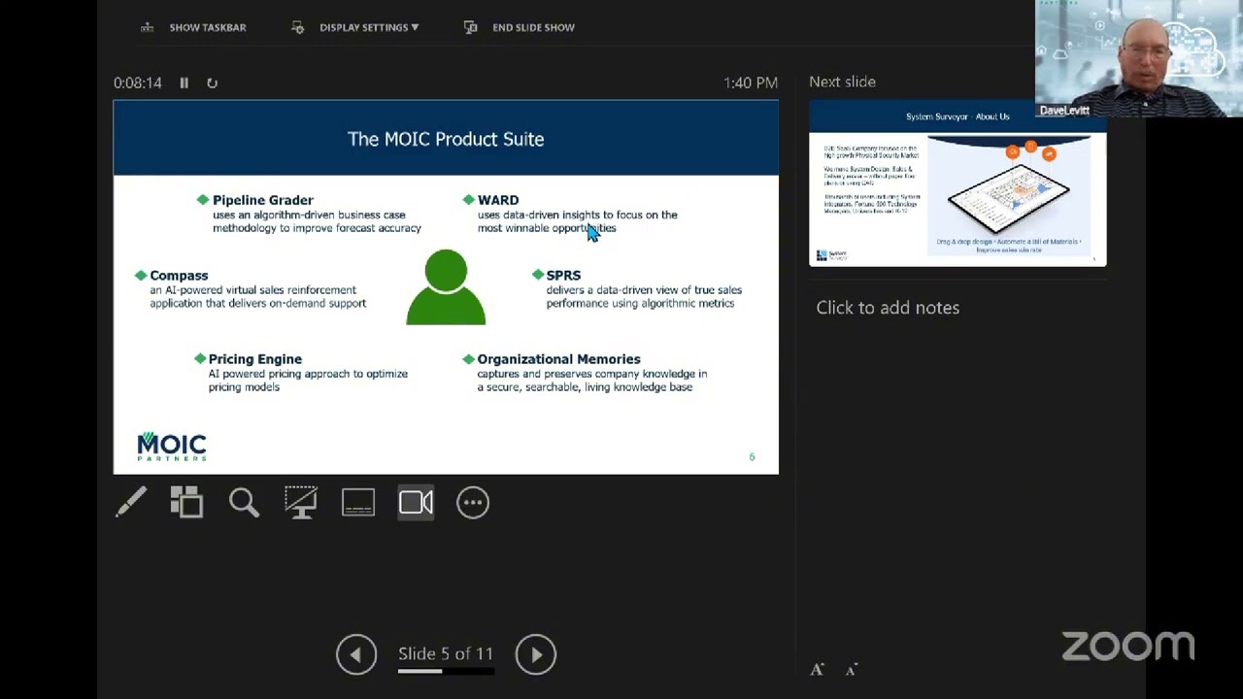Viewport: 1243px width, 699px height.
Task: Activate the zoom into slide magnifier
Action: click(x=244, y=502)
